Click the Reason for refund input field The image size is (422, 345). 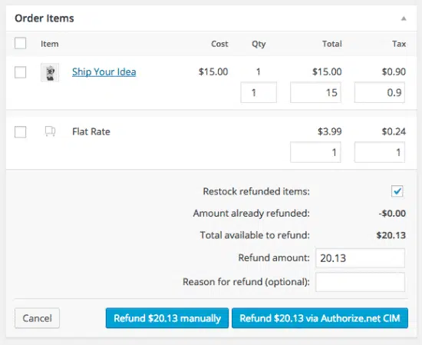360,282
